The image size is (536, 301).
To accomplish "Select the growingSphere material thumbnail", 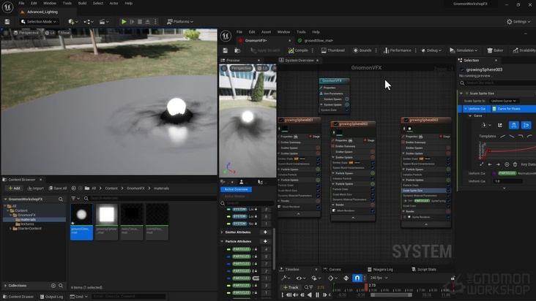I will [107, 213].
